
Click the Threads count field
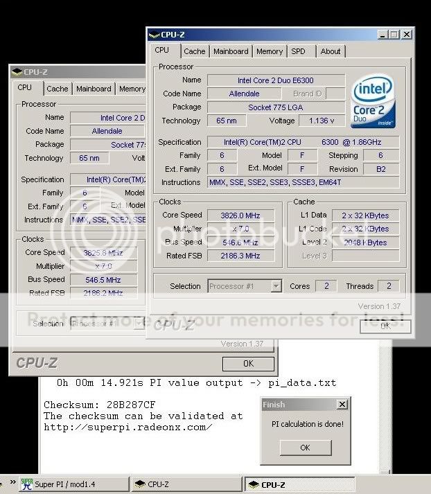389,286
